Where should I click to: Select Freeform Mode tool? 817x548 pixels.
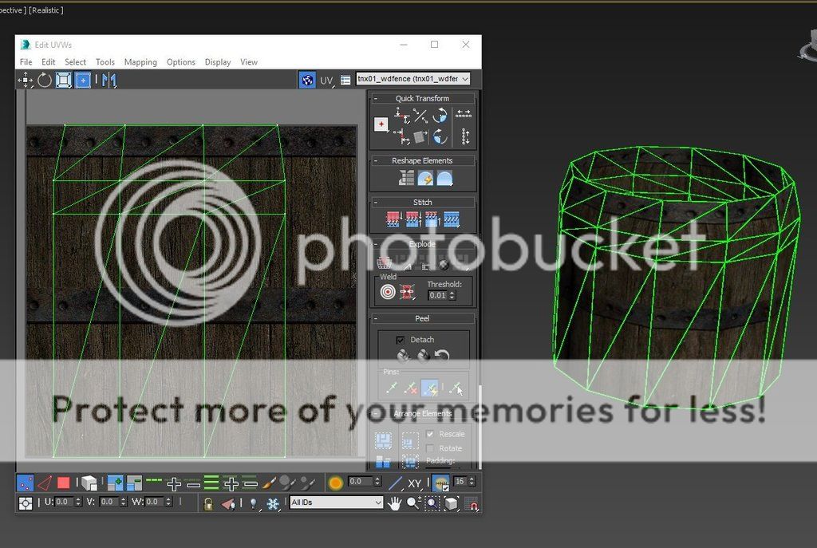tap(82, 80)
